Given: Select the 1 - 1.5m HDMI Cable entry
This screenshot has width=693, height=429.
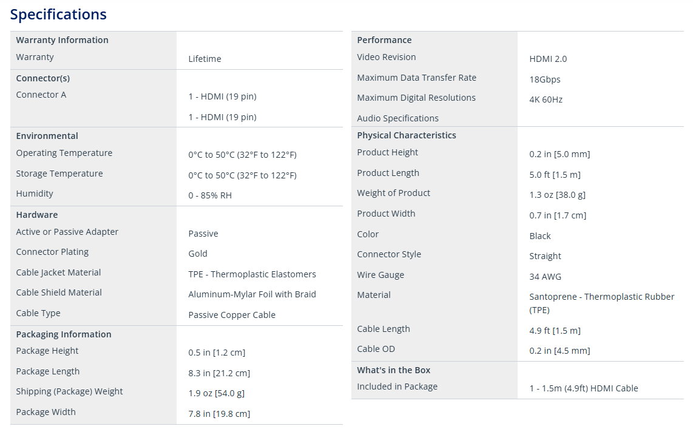Looking at the screenshot, I should click(584, 388).
